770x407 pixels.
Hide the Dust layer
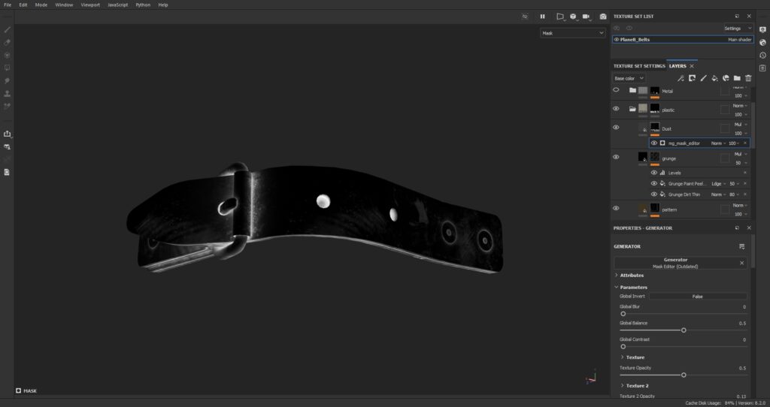pos(616,127)
